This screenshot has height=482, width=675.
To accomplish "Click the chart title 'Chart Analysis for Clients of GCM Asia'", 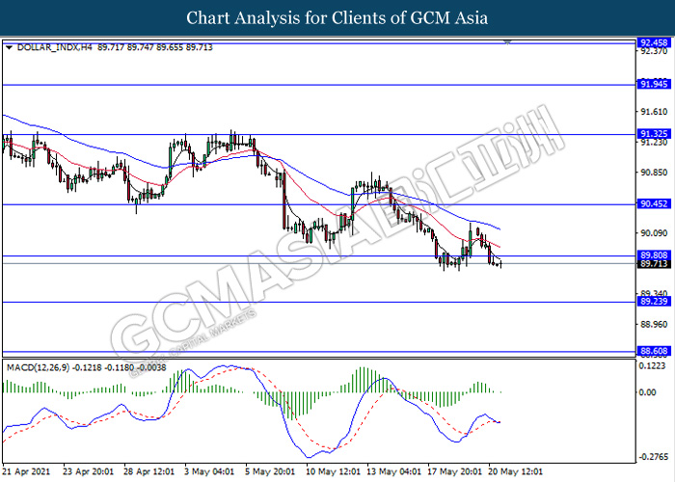I will coord(337,18).
